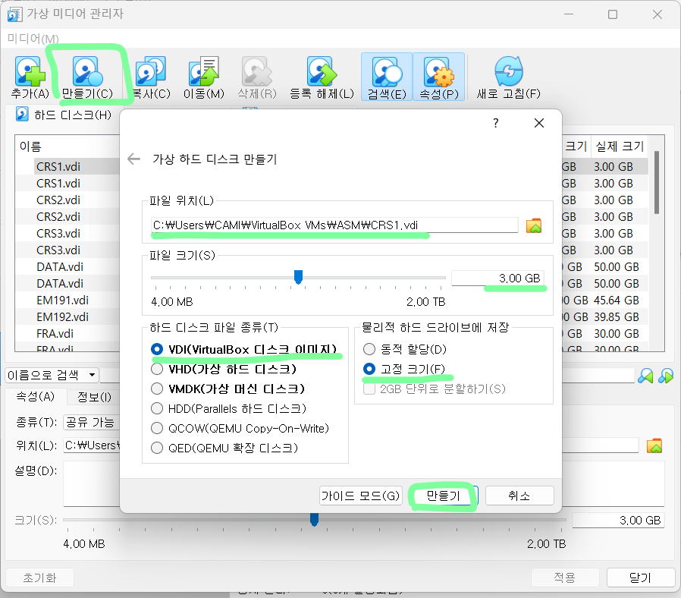Select VHD (가상 하드 디스크) radio button
The height and width of the screenshot is (598, 681).
pyautogui.click(x=157, y=369)
